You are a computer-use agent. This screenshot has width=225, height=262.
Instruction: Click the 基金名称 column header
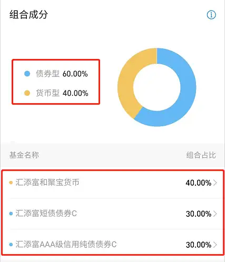24,155
